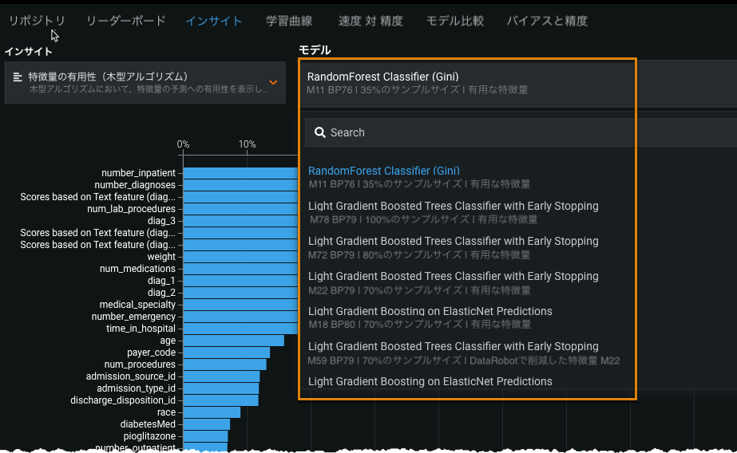Open the リーダーボード tab

click(x=125, y=21)
